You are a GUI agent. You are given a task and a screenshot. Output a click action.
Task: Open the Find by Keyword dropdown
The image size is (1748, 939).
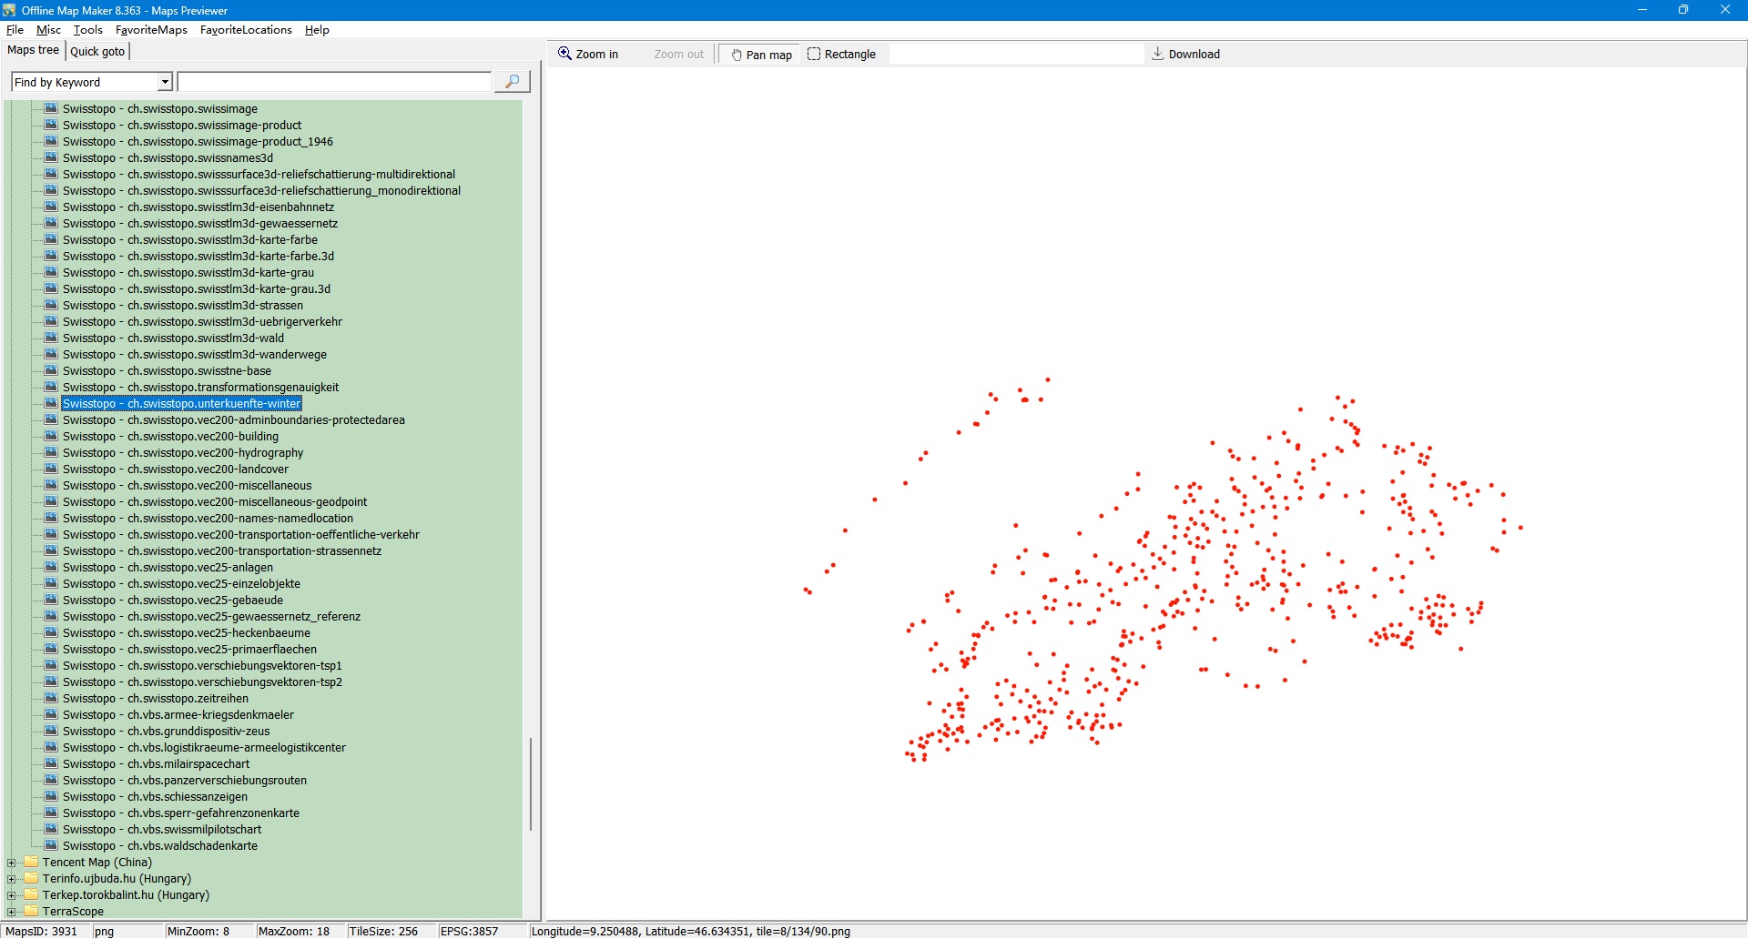point(165,83)
